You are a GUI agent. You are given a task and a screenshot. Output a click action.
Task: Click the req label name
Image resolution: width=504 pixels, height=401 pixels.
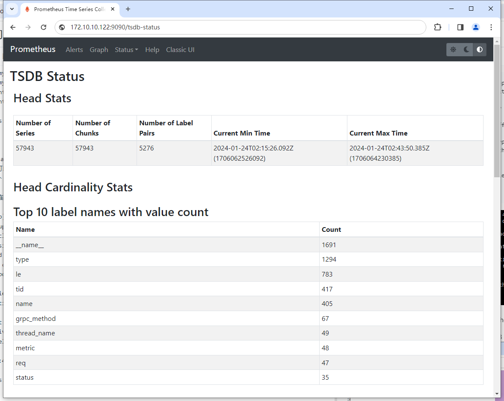point(20,363)
